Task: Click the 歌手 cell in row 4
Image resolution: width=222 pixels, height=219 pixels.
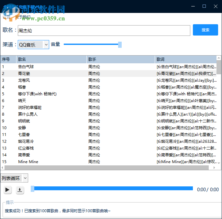Action: [x=94, y=87]
